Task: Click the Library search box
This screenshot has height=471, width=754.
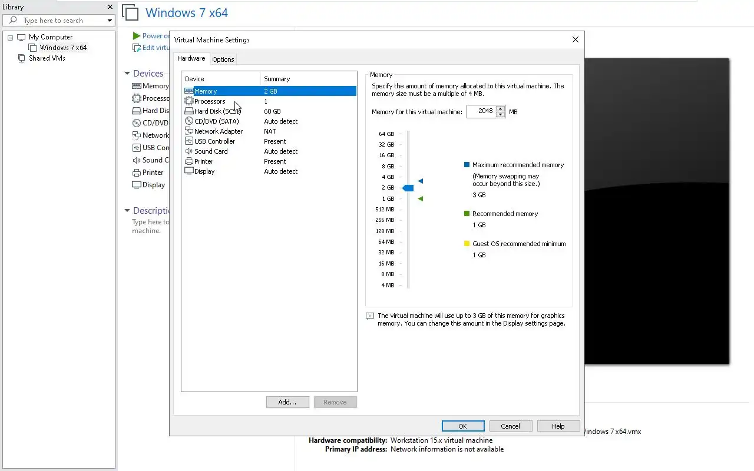Action: (59, 21)
